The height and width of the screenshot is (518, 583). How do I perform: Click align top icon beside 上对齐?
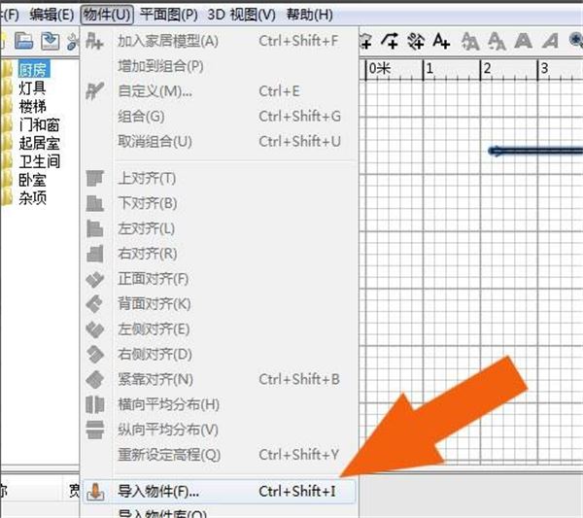95,178
